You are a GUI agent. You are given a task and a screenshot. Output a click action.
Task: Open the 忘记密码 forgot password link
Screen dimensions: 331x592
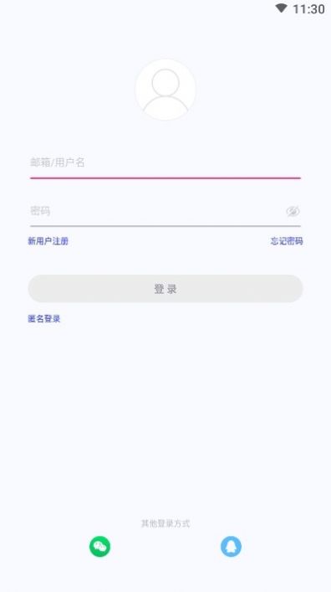tap(287, 241)
